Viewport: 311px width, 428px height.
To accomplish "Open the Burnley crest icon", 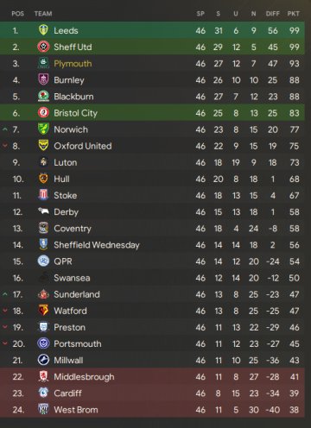I will click(x=43, y=79).
